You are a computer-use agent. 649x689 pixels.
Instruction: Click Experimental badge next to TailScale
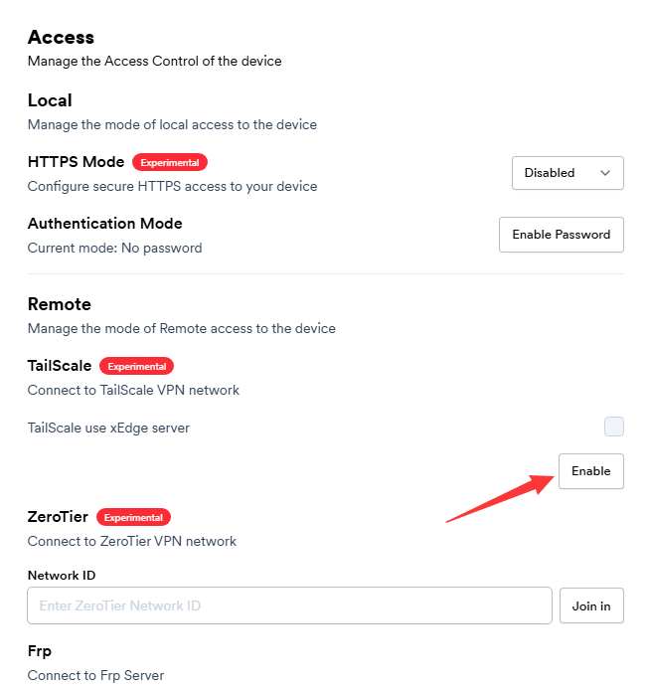pos(136,366)
